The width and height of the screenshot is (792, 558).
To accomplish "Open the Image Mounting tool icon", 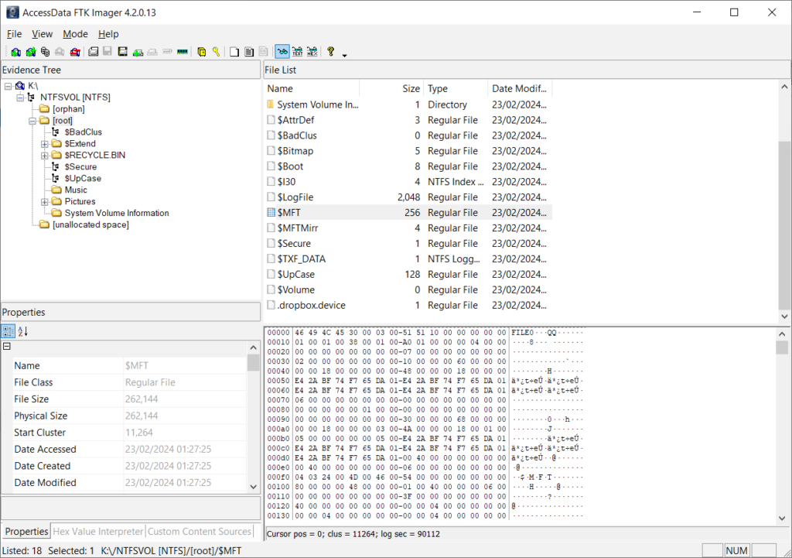I will 46,52.
